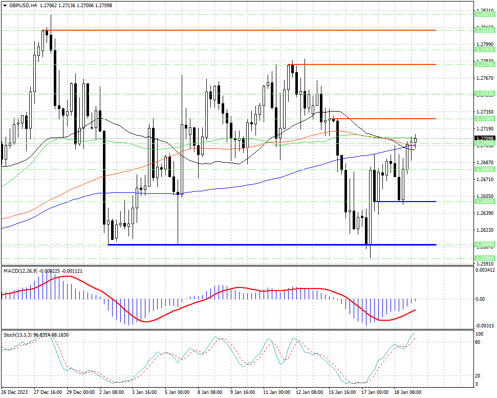Click the 1.26230 price axis value
The image size is (497, 398).
pos(485,230)
